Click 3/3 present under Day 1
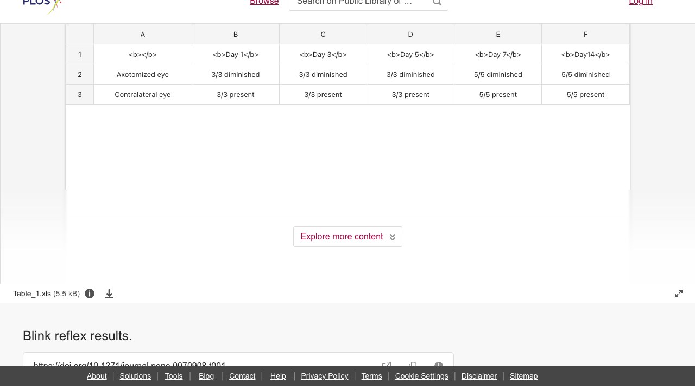This screenshot has width=695, height=390. pos(236,94)
